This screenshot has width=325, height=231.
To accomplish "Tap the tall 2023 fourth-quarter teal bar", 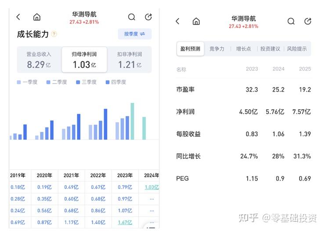I will click(x=132, y=121).
